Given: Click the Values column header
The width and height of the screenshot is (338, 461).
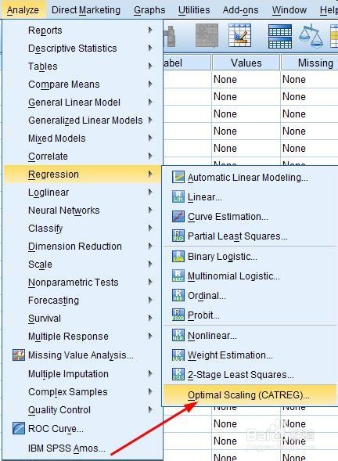Looking at the screenshot, I should pyautogui.click(x=246, y=63).
